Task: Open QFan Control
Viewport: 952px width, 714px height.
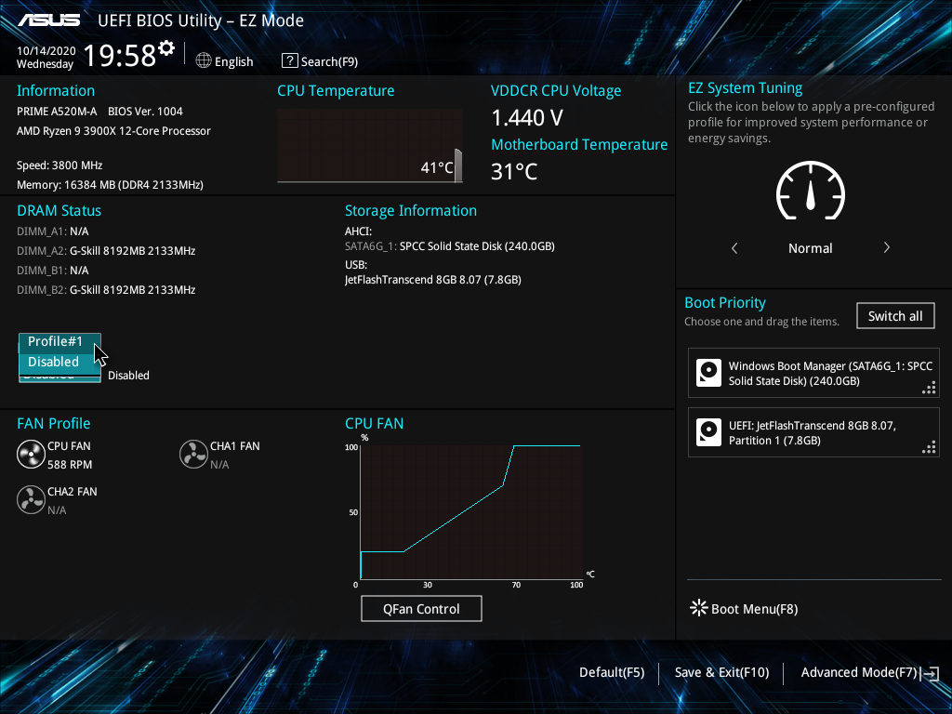Action: coord(421,608)
